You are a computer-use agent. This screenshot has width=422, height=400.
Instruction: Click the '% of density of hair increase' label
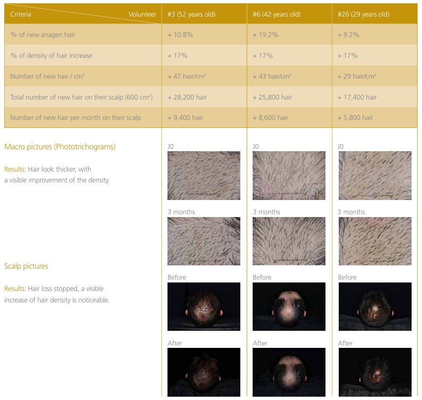pyautogui.click(x=51, y=55)
